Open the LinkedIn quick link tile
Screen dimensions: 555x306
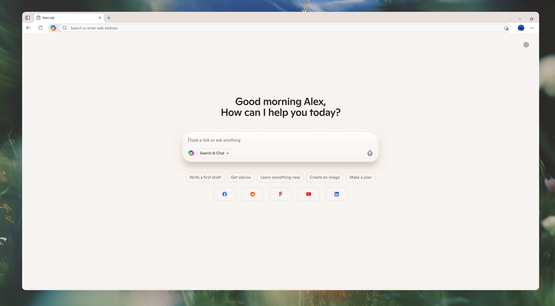[x=336, y=194]
